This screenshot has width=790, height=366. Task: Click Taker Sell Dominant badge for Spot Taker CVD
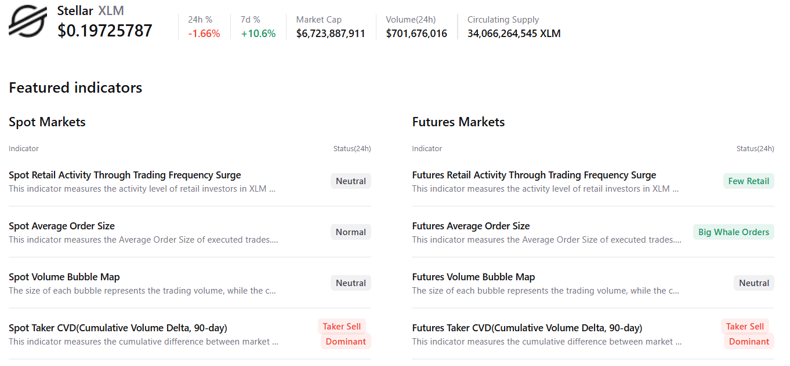pyautogui.click(x=345, y=334)
